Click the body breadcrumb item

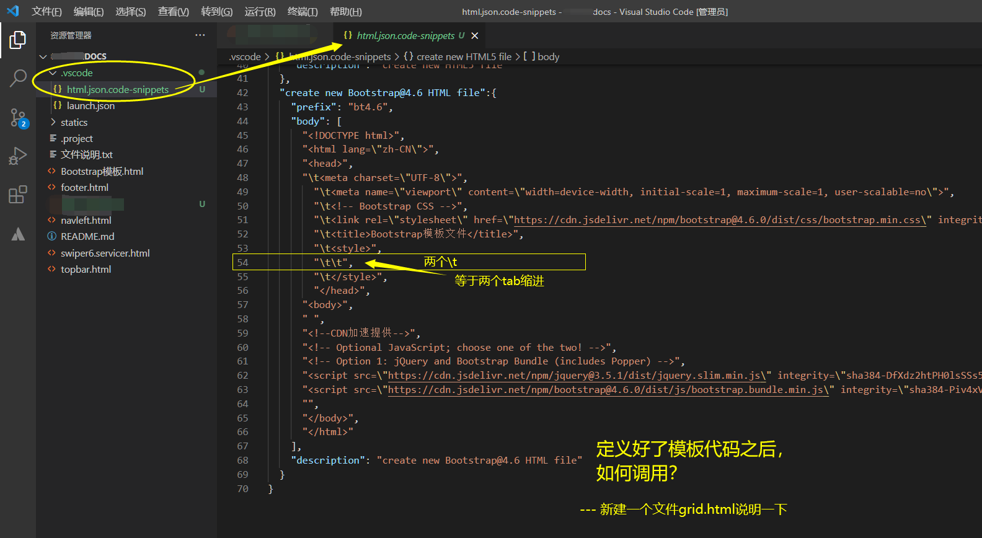click(548, 56)
